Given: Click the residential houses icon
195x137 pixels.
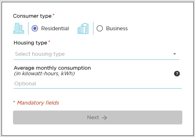Looking at the screenshot, I should point(19,28).
